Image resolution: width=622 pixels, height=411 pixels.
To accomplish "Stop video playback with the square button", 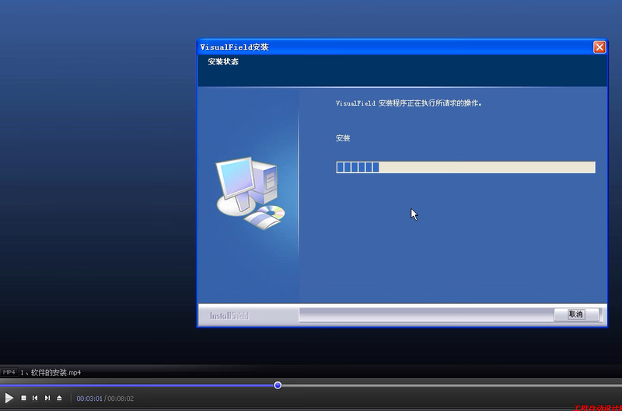I will (x=23, y=398).
